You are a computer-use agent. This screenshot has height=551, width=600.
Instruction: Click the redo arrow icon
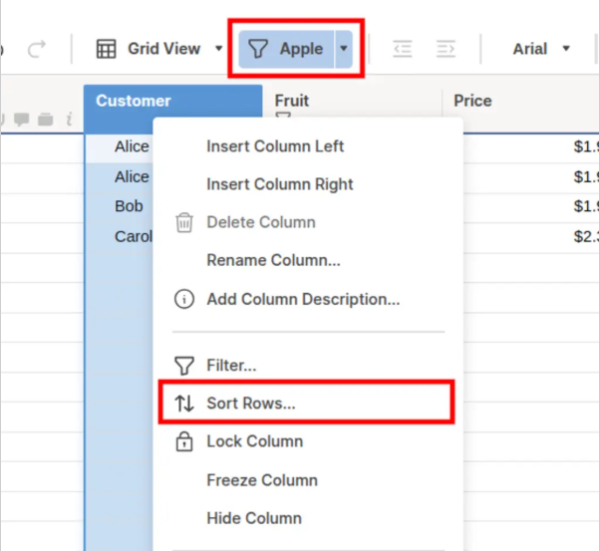point(37,49)
